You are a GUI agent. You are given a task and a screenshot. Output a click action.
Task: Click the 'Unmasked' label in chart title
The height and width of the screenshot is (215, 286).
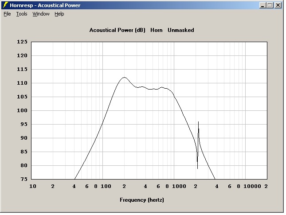click(181, 30)
